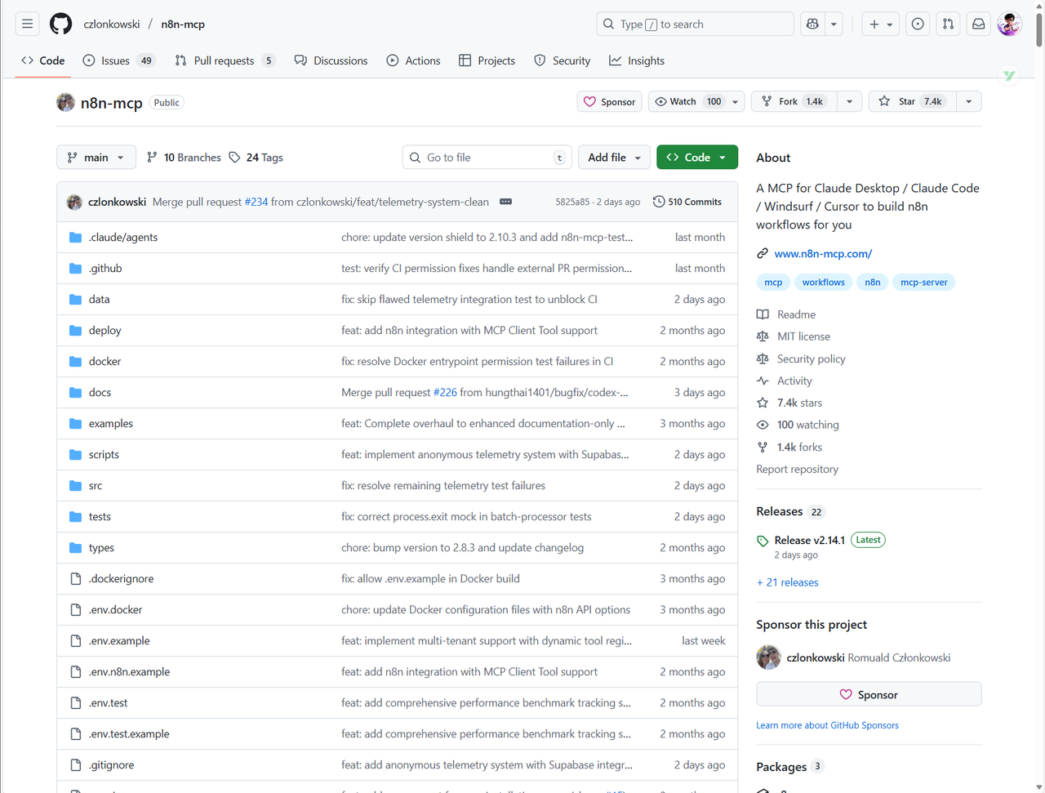Expand the create new plus dropdown
Image resolution: width=1045 pixels, height=793 pixels.
coord(881,24)
